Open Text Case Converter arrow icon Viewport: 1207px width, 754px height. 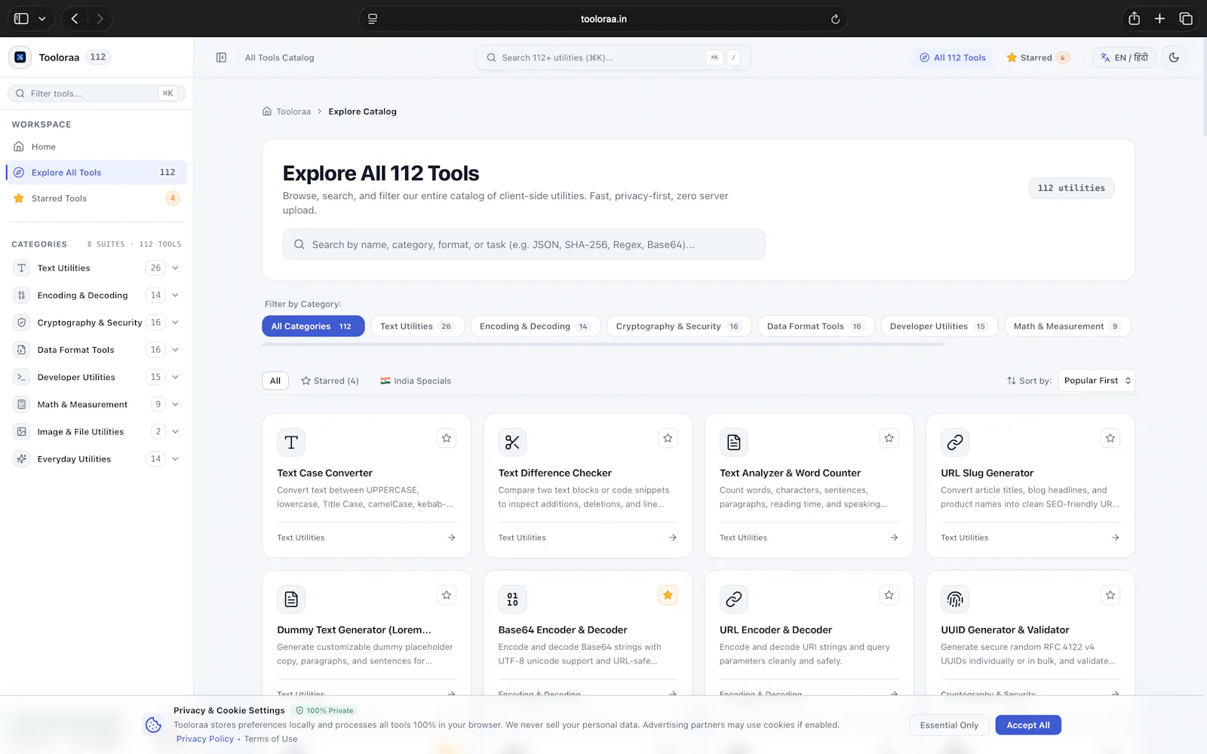point(451,538)
